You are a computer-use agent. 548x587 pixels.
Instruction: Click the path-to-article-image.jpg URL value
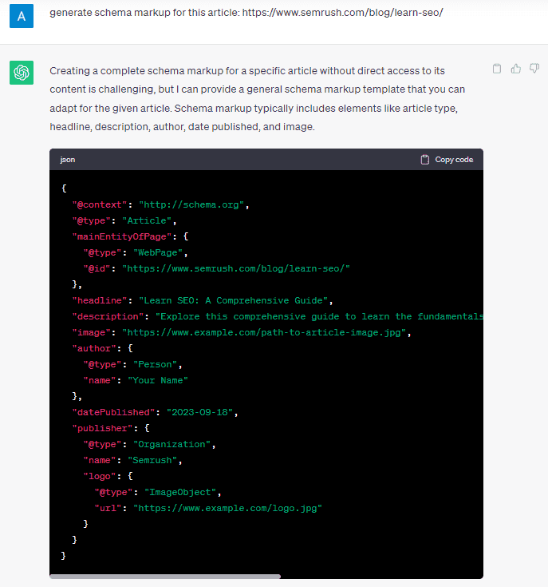(264, 333)
